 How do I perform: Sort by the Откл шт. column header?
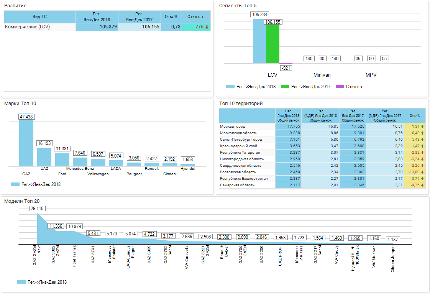click(x=196, y=17)
